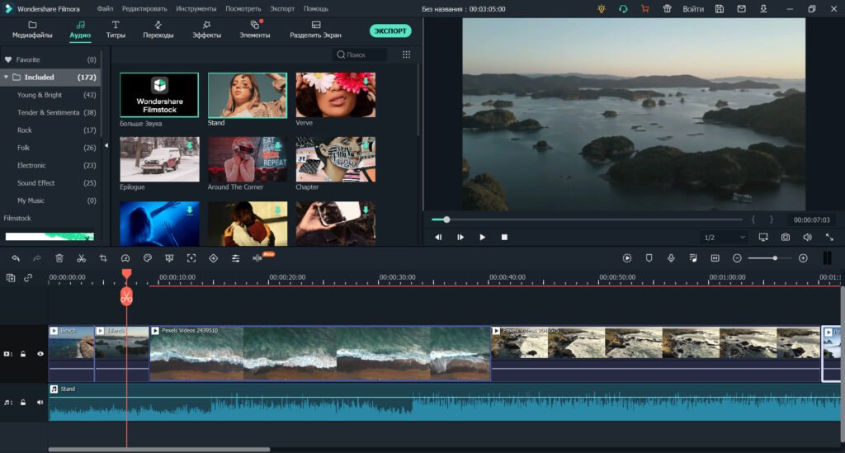Open the Speed control icon
The image size is (845, 453).
click(x=125, y=258)
